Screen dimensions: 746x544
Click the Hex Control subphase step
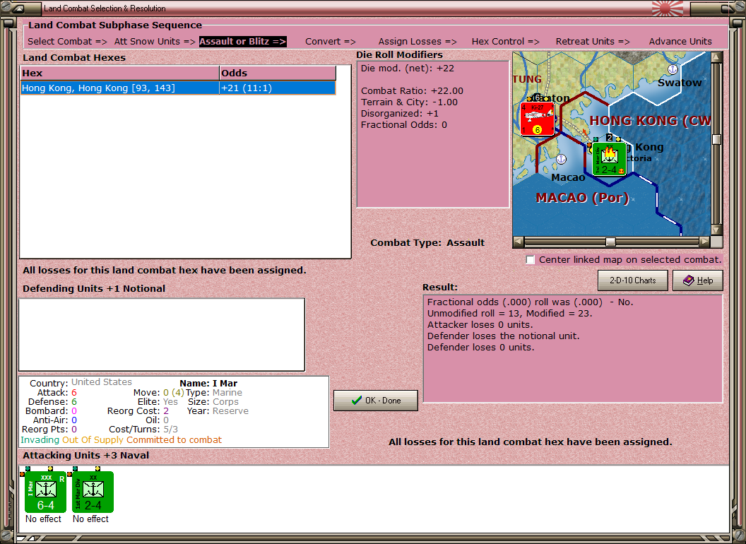[x=505, y=42]
